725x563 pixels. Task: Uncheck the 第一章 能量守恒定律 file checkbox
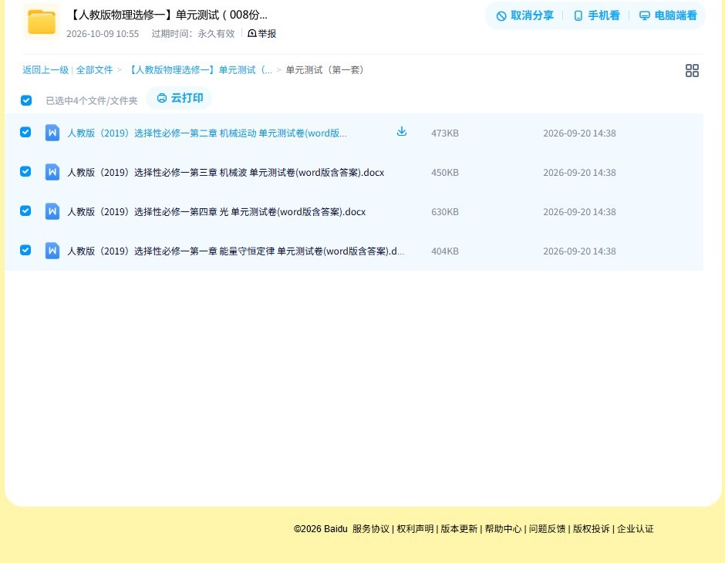pos(25,250)
